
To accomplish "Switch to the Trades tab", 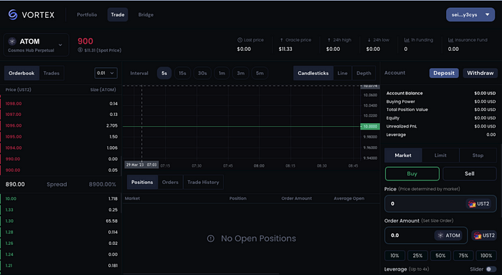I will tap(51, 73).
